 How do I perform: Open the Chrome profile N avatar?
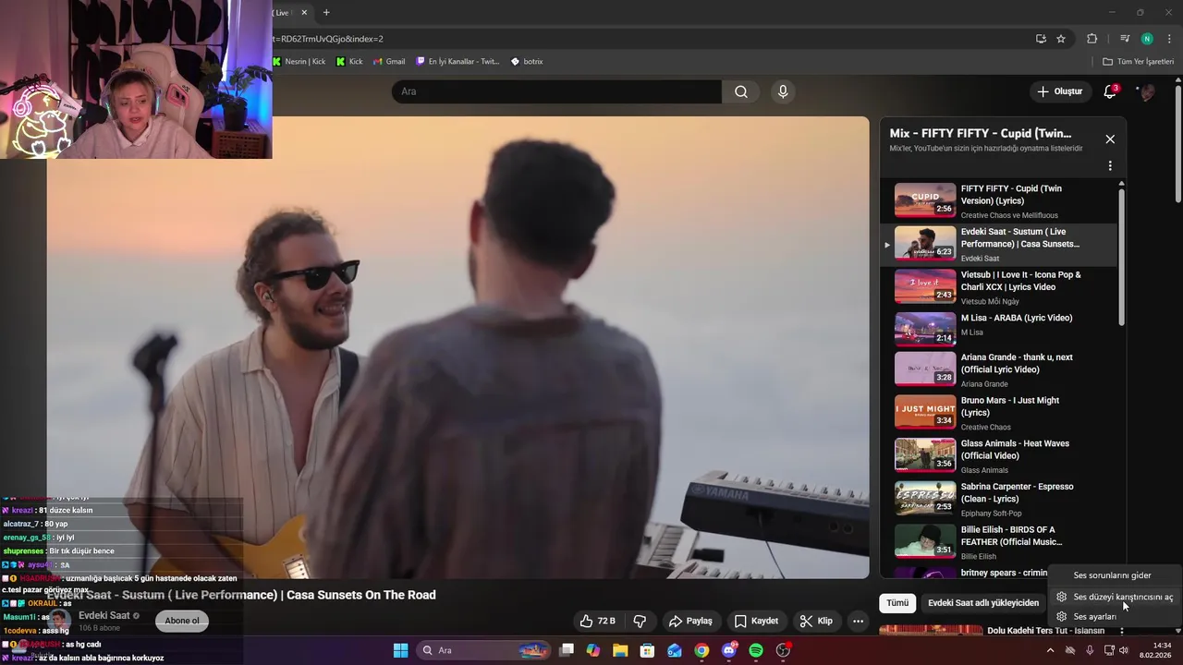[1147, 39]
